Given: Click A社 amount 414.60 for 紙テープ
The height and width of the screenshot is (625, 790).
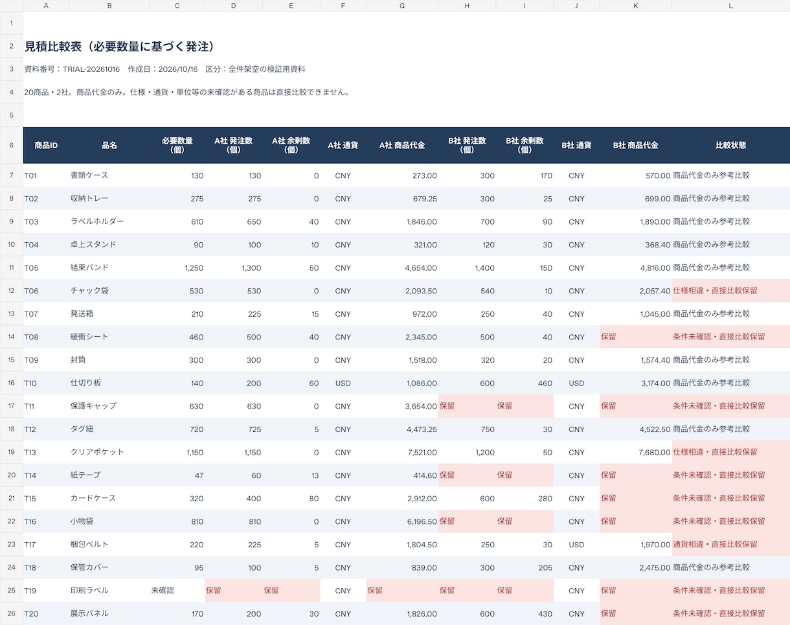Looking at the screenshot, I should click(x=402, y=475).
